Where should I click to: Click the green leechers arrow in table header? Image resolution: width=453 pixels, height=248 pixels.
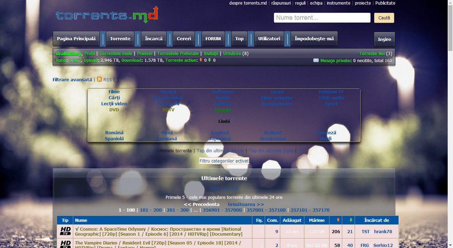[x=349, y=220]
